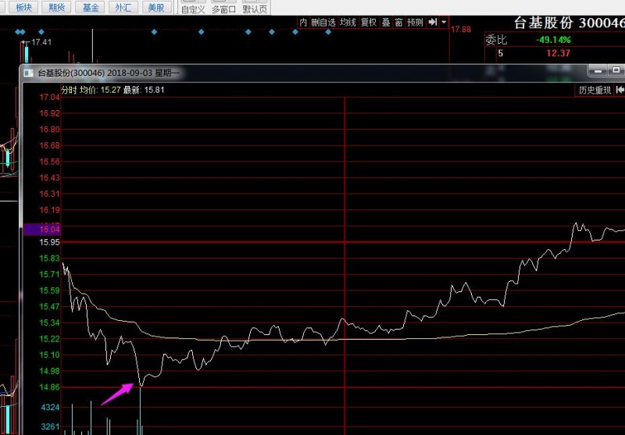The image size is (625, 435).
Task: Maximize the 台基股份 intraday popup window
Action: tap(616, 70)
